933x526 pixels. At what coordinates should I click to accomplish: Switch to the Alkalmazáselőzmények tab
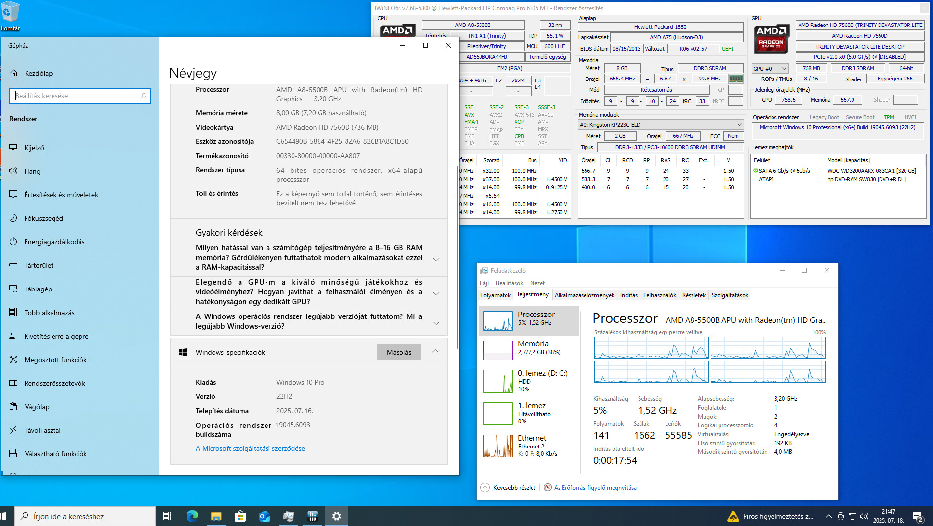point(584,295)
